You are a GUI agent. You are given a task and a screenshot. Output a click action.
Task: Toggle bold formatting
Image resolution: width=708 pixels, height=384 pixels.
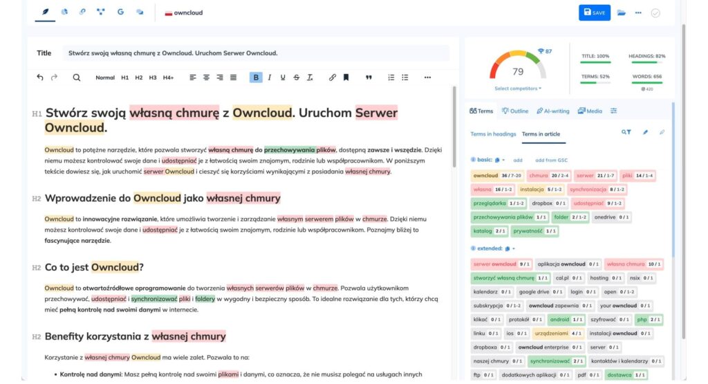click(256, 77)
